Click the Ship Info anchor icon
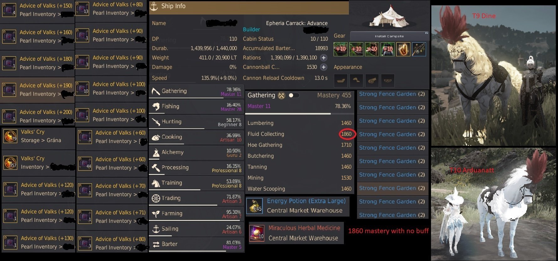 point(154,6)
